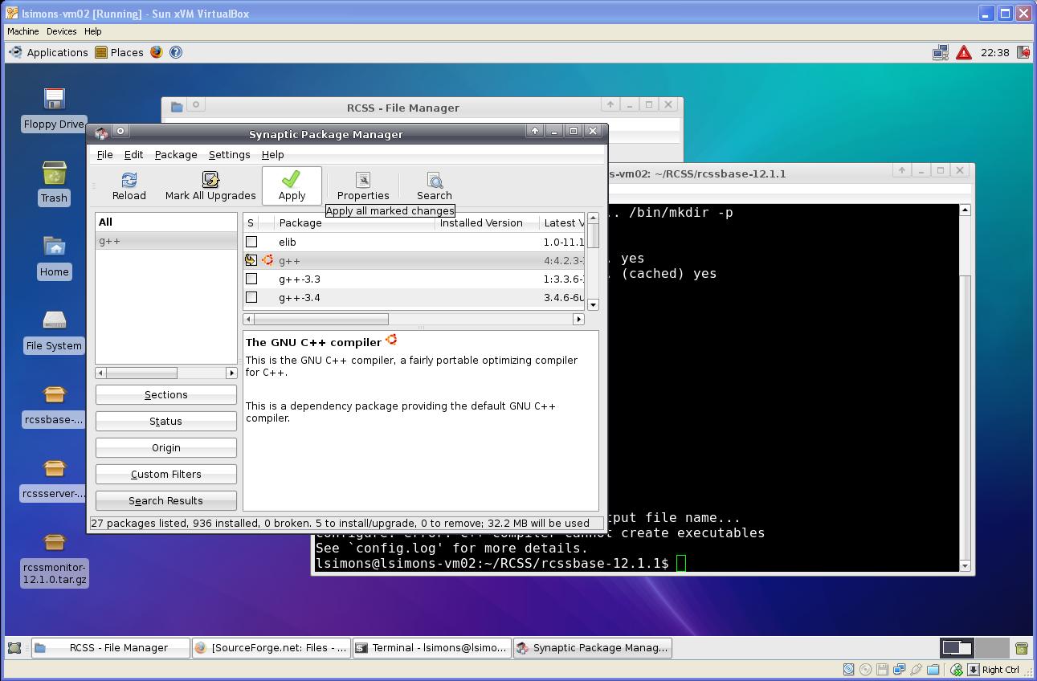Launch Firefox from the top panel
Viewport: 1037px width, 681px height.
coord(156,52)
